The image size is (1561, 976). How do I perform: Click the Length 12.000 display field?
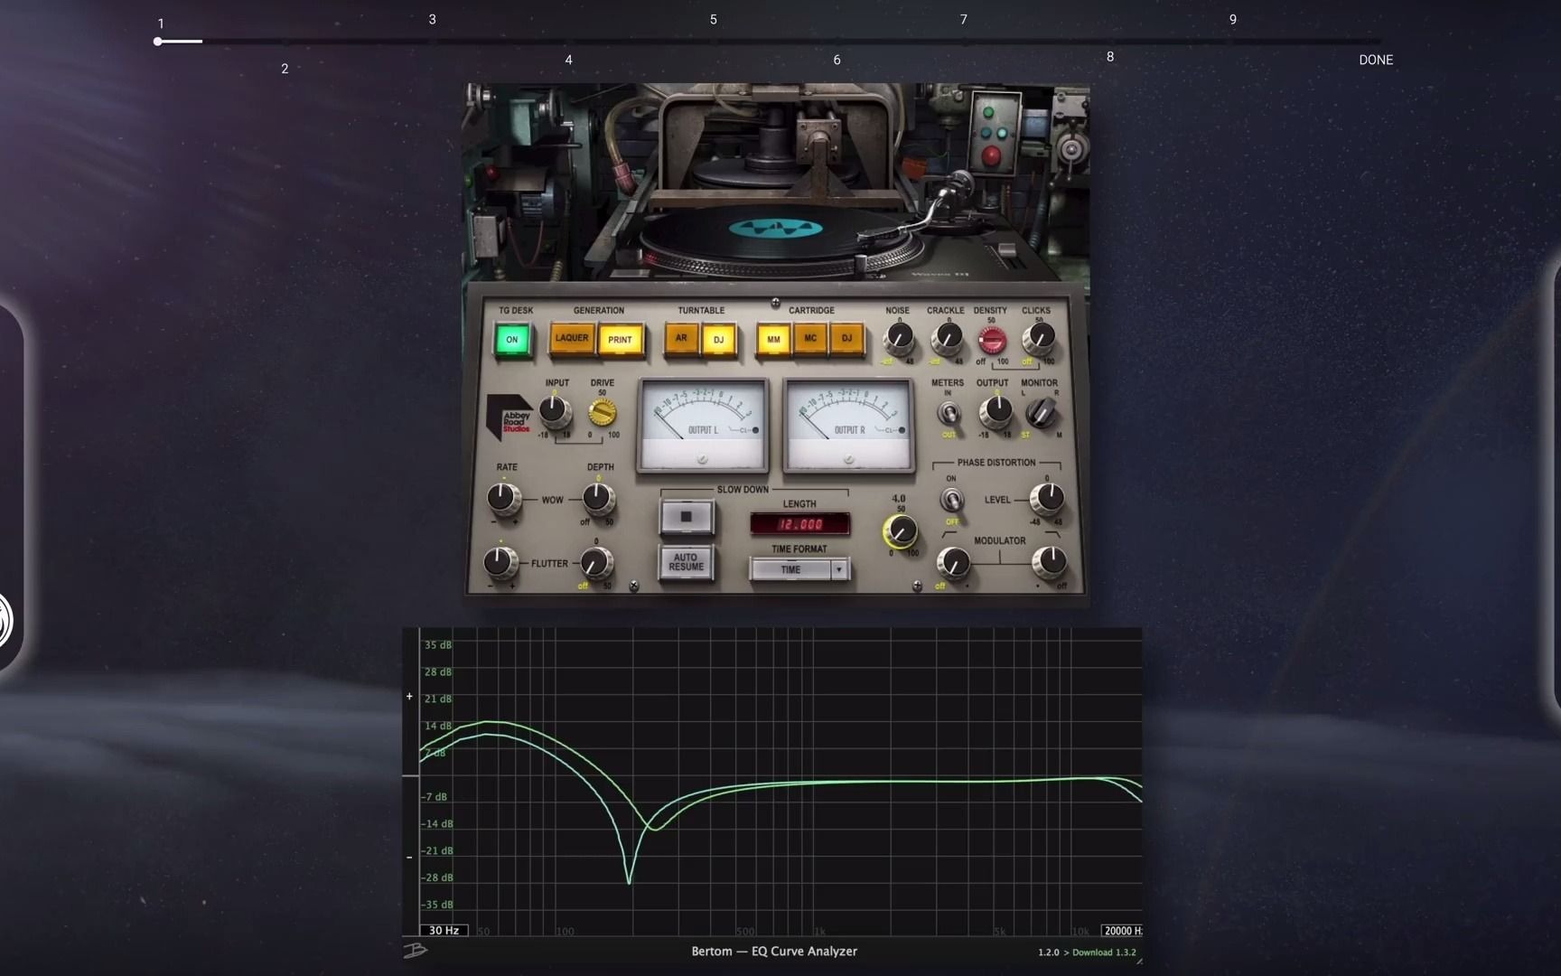[x=800, y=524]
